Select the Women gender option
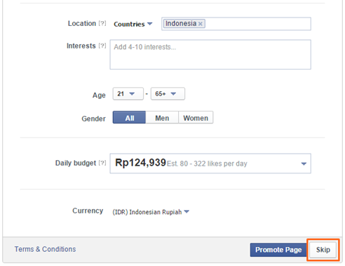The height and width of the screenshot is (266, 345). tap(196, 117)
